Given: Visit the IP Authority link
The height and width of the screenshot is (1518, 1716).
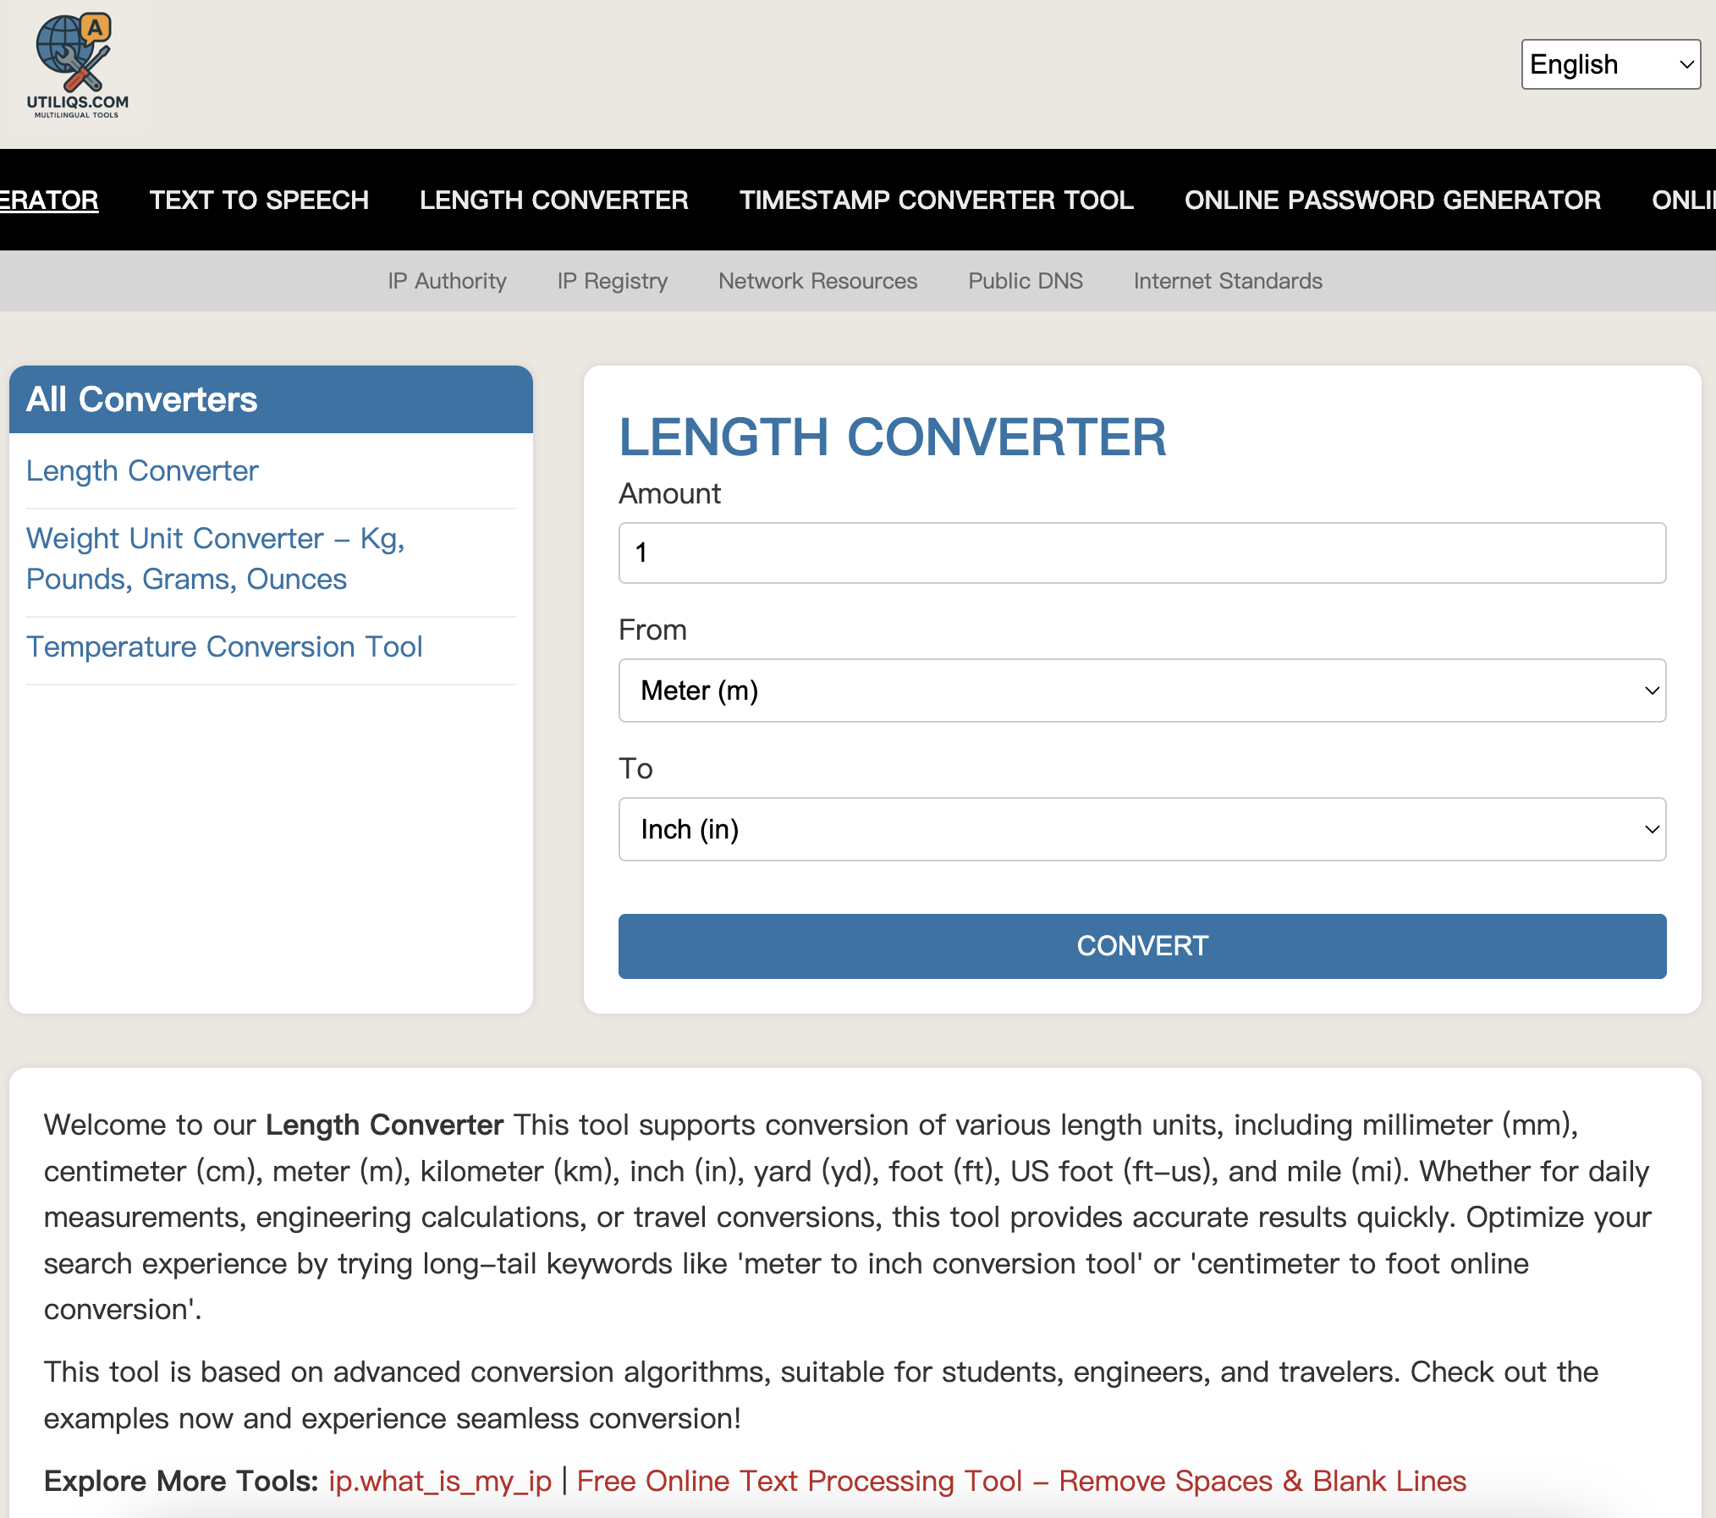Looking at the screenshot, I should (x=447, y=281).
